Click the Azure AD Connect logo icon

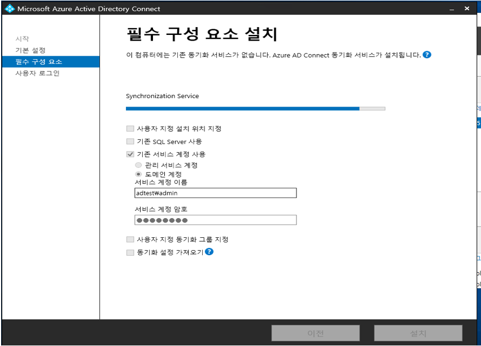pos(10,8)
